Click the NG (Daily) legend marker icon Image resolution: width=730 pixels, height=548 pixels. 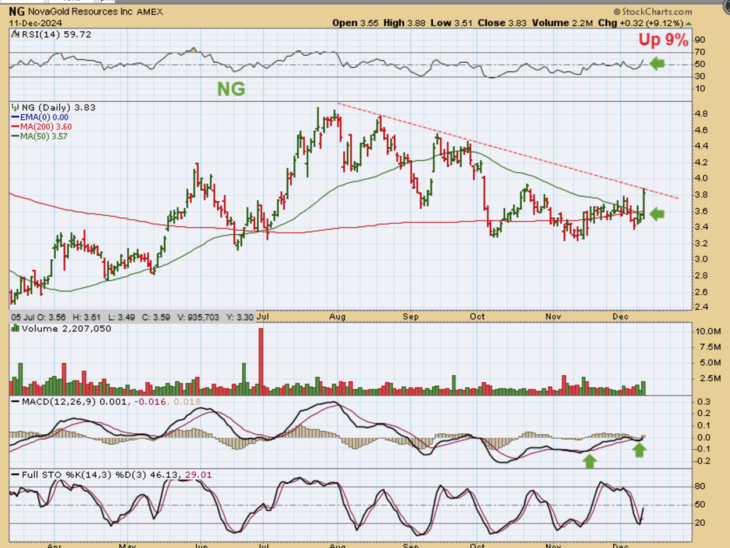pyautogui.click(x=16, y=107)
